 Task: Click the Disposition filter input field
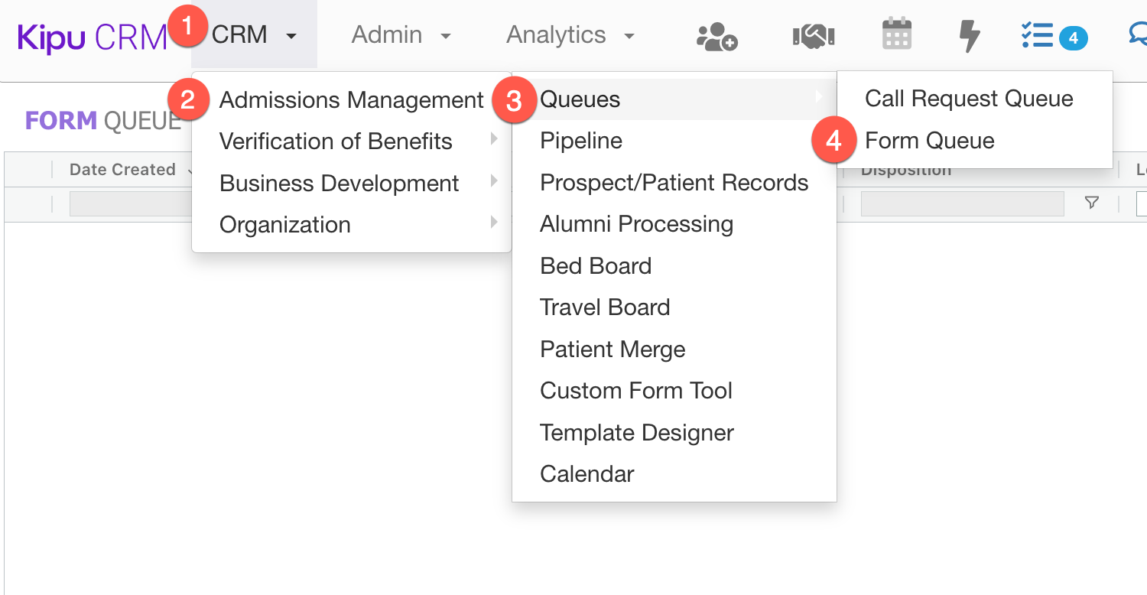point(962,203)
